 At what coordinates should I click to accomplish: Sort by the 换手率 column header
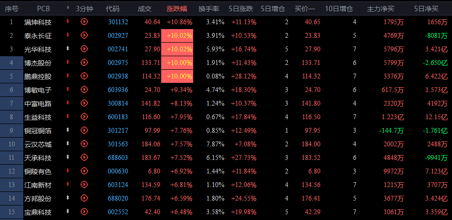[x=209, y=9]
